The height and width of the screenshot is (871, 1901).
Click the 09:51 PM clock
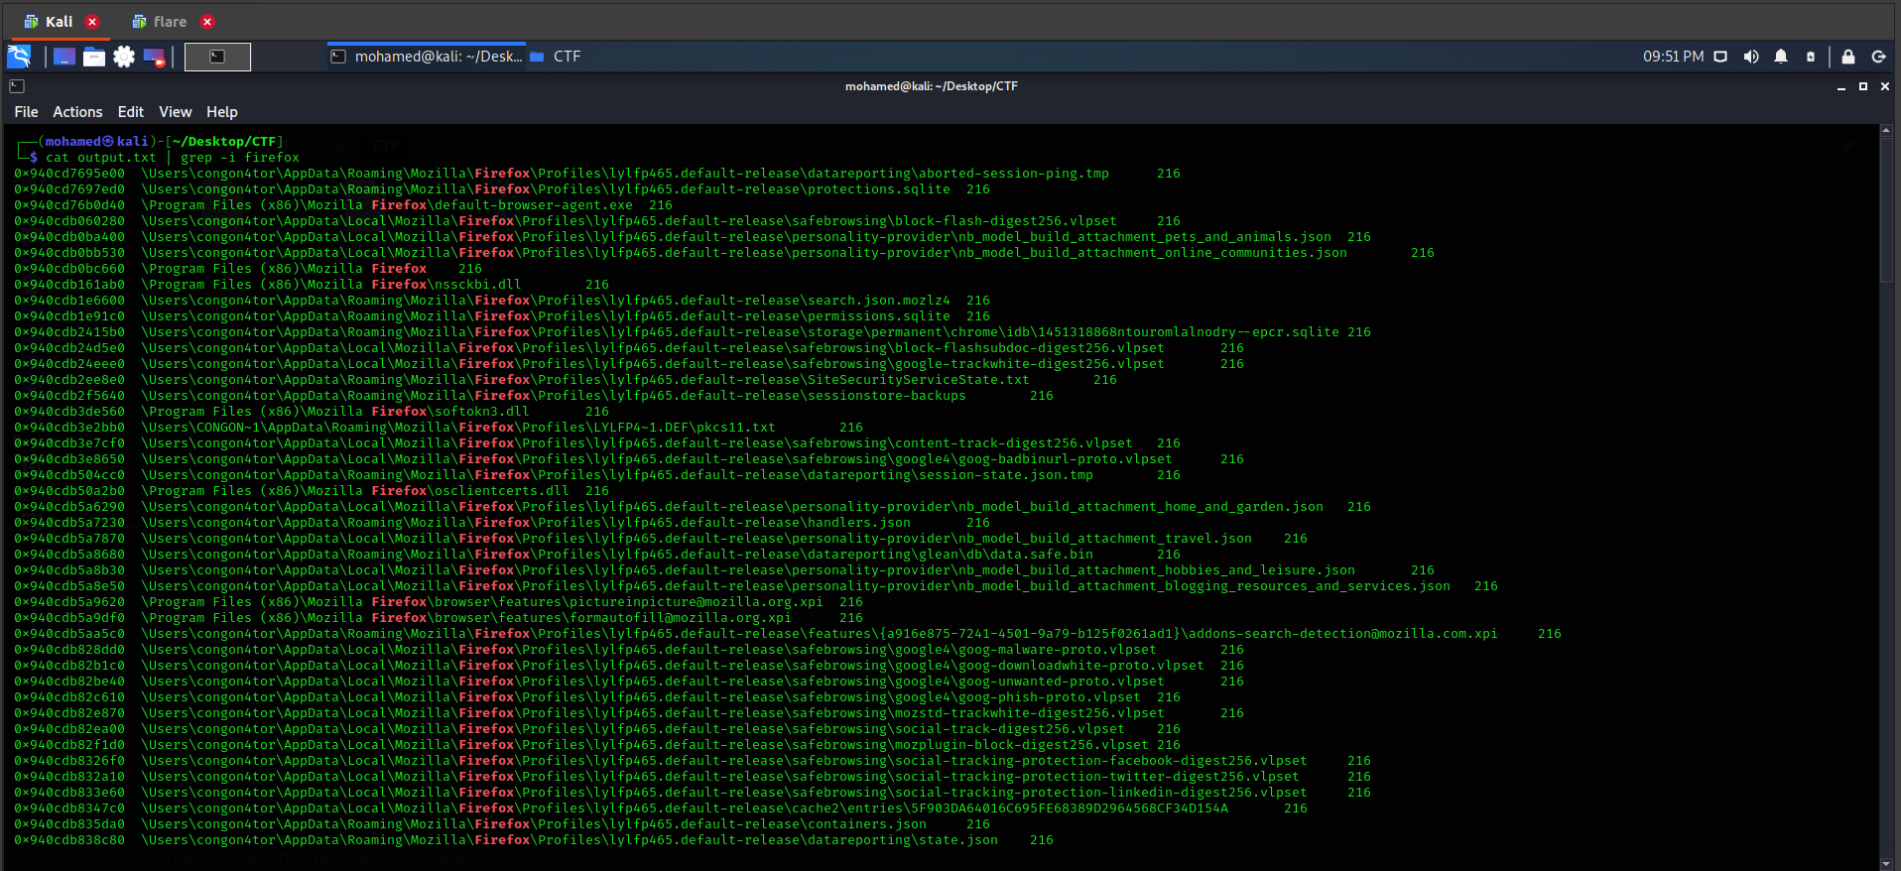click(1673, 57)
